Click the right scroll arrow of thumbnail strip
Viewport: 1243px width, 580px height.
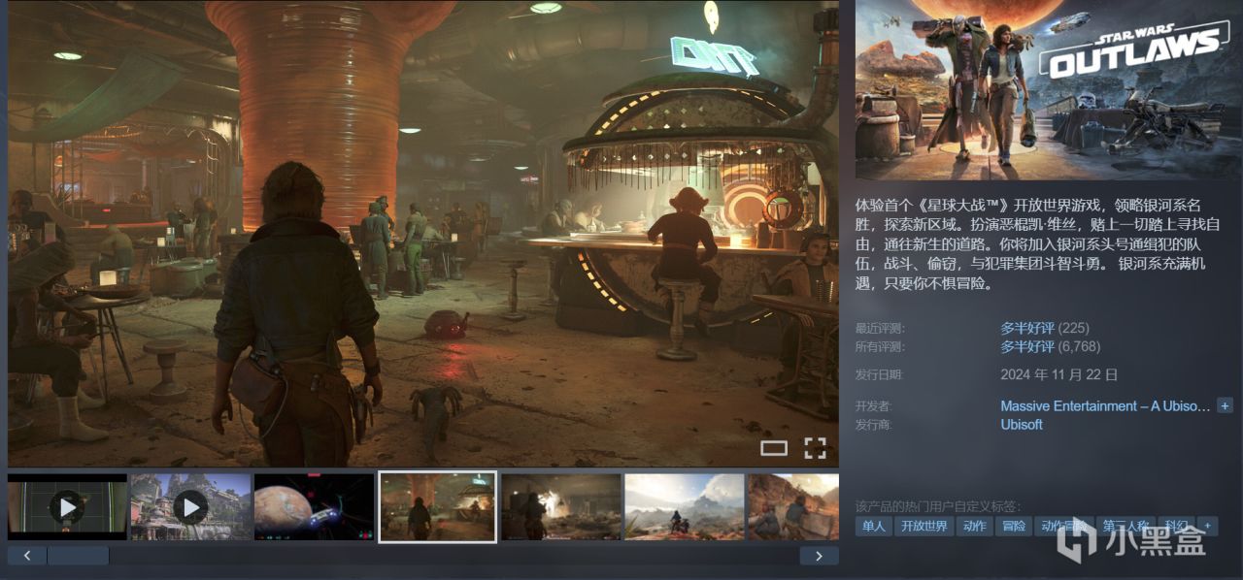[x=819, y=556]
